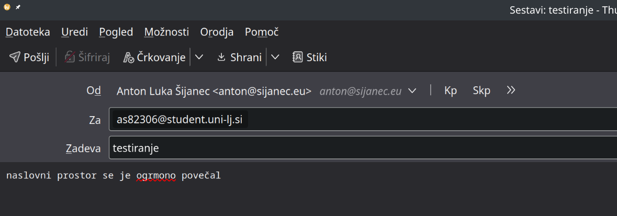Viewport: 617px width, 216px height.
Task: Add a Kp copy recipient field
Action: point(451,90)
